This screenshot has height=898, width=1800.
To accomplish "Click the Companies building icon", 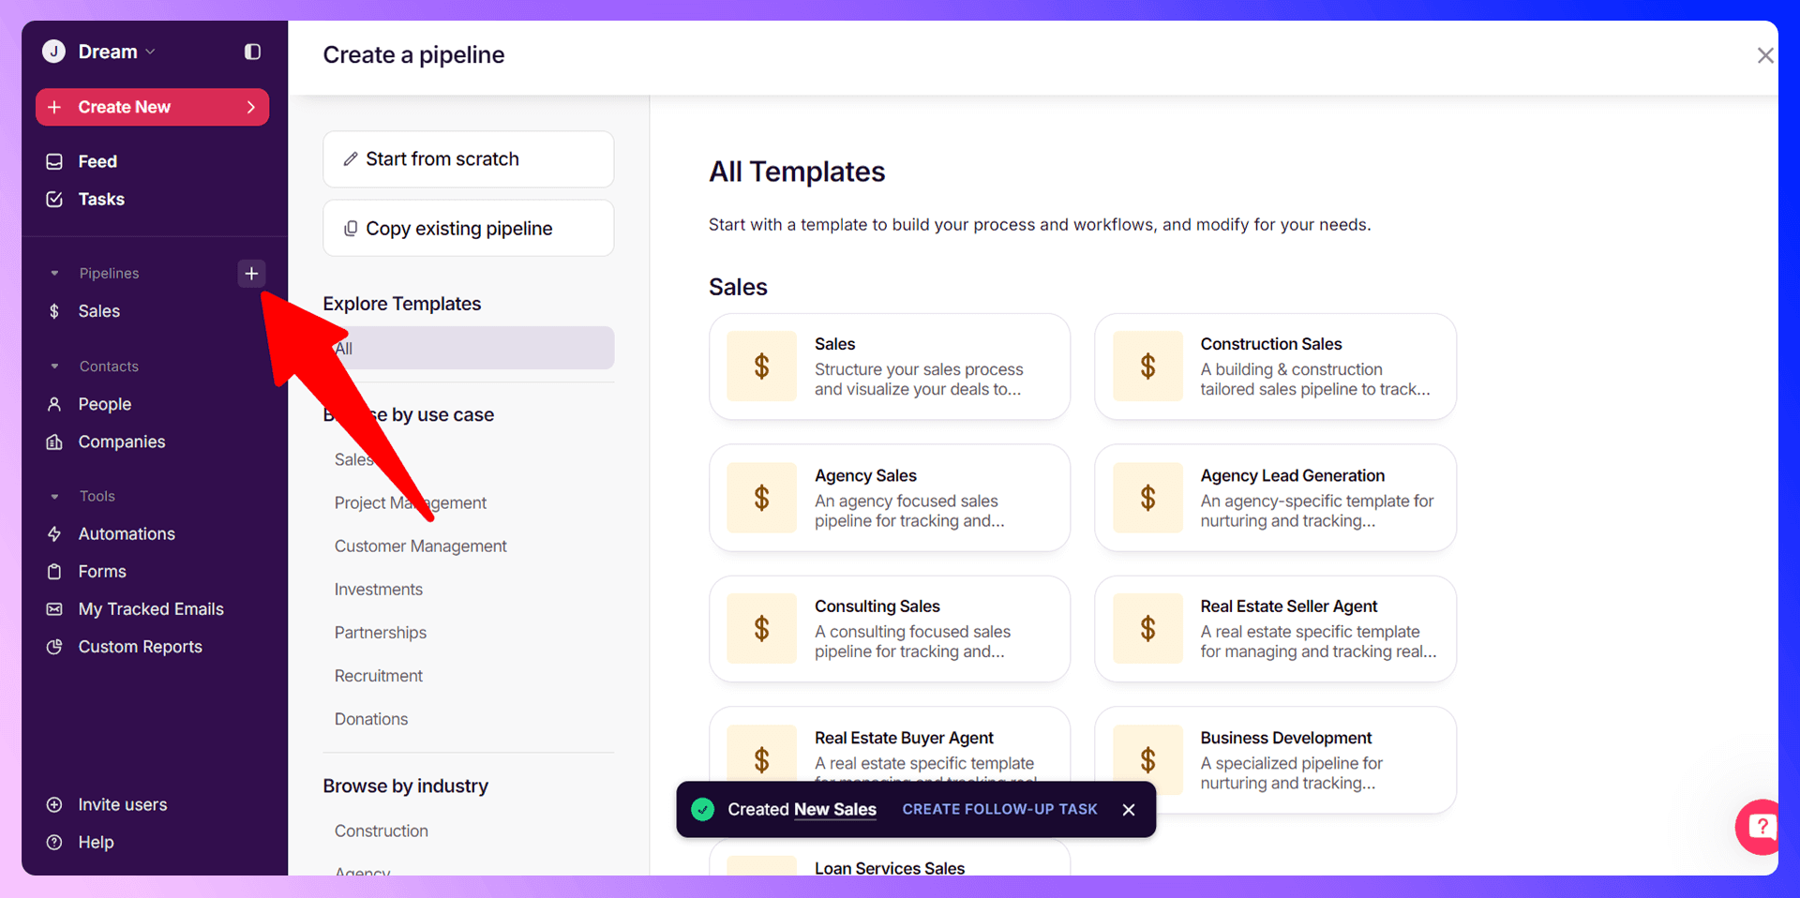I will point(54,442).
